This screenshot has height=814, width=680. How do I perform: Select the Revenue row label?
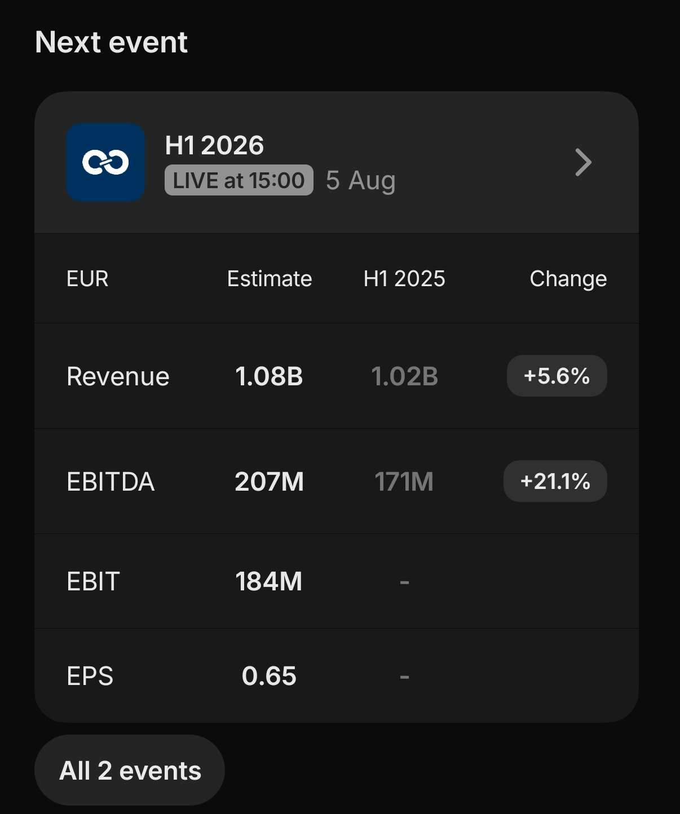[x=118, y=376]
